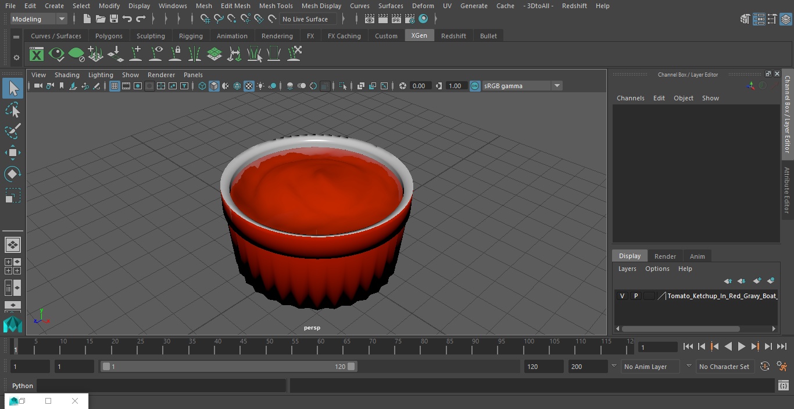Activate the Paint Selection tool
This screenshot has height=409, width=794.
pos(13,131)
